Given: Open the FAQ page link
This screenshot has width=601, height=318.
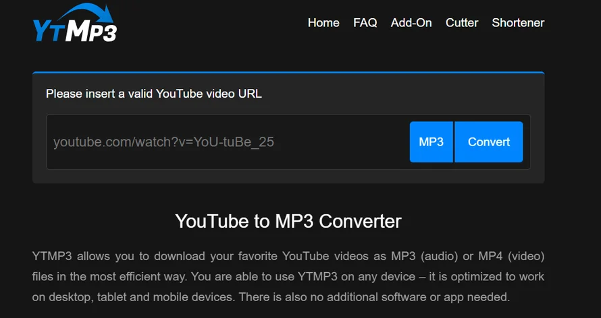Looking at the screenshot, I should [x=365, y=22].
